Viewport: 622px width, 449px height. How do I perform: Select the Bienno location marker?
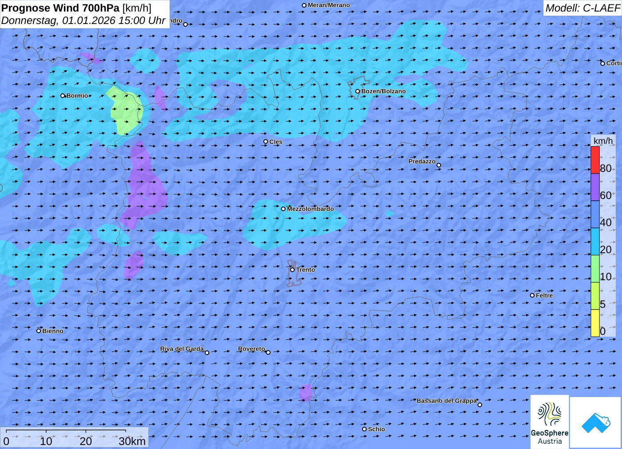[39, 331]
